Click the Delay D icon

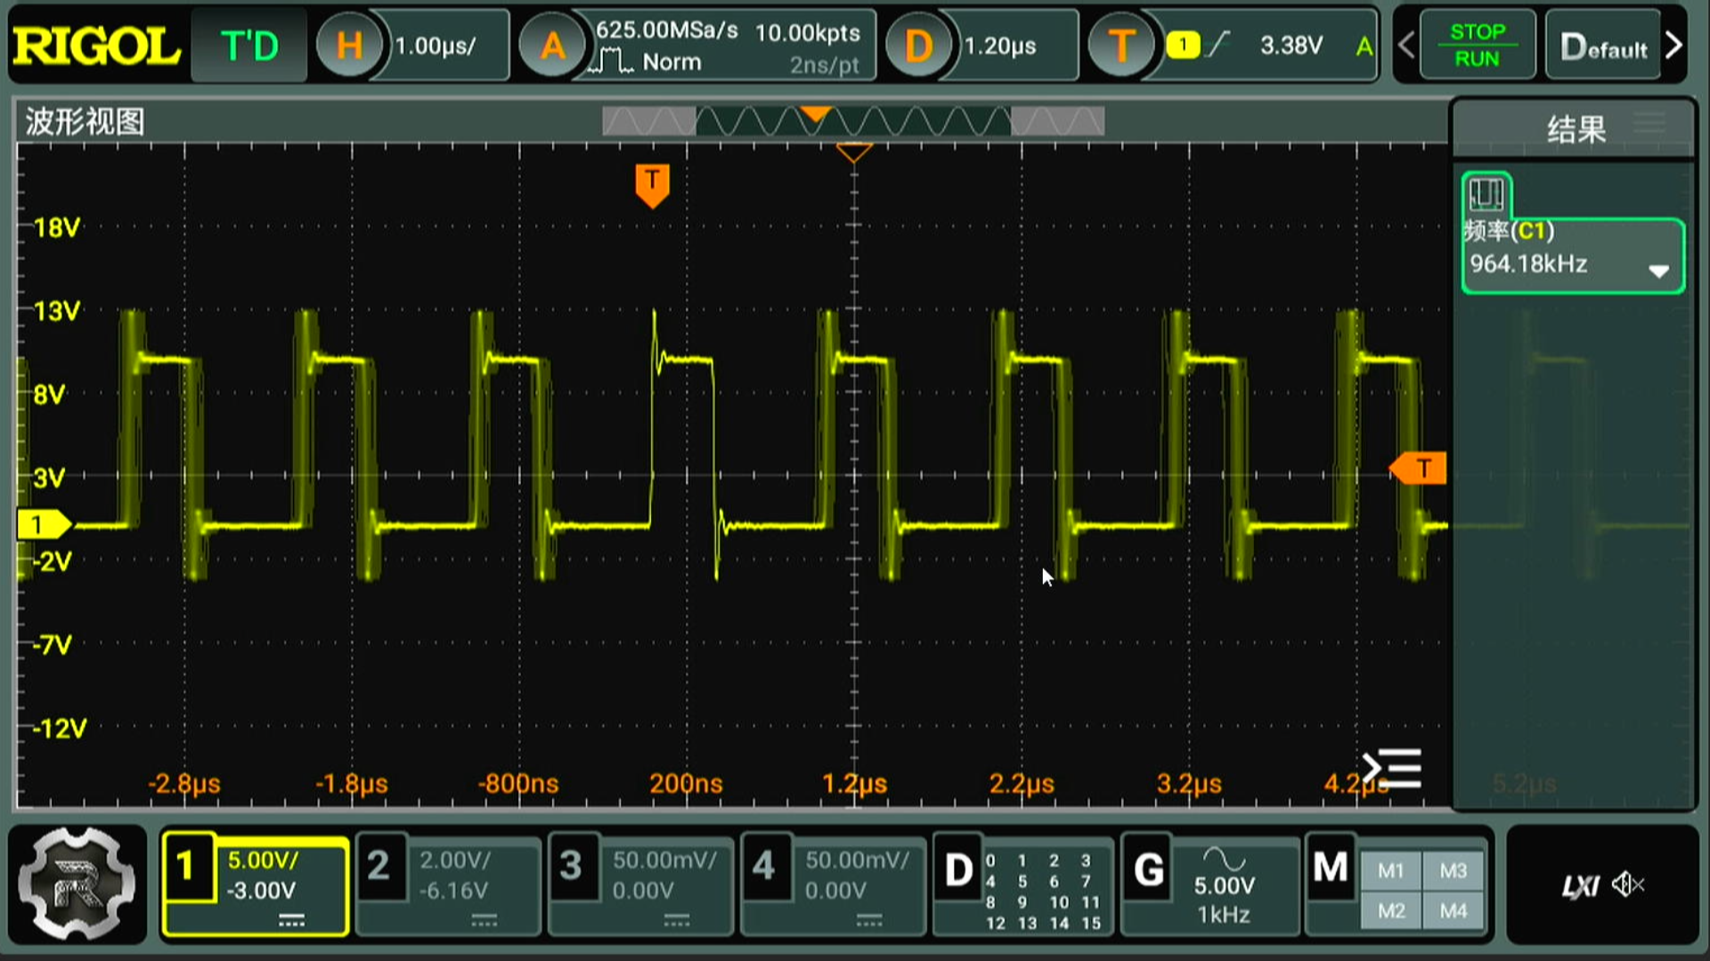point(917,46)
